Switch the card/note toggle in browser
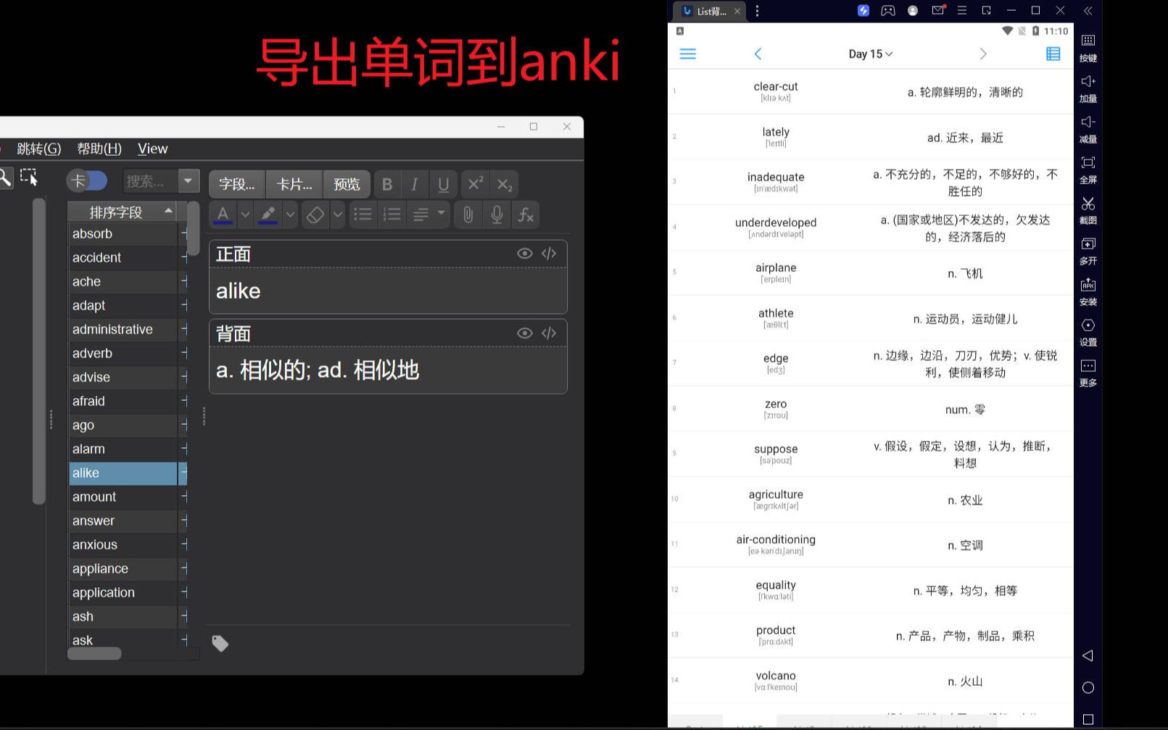 [87, 181]
